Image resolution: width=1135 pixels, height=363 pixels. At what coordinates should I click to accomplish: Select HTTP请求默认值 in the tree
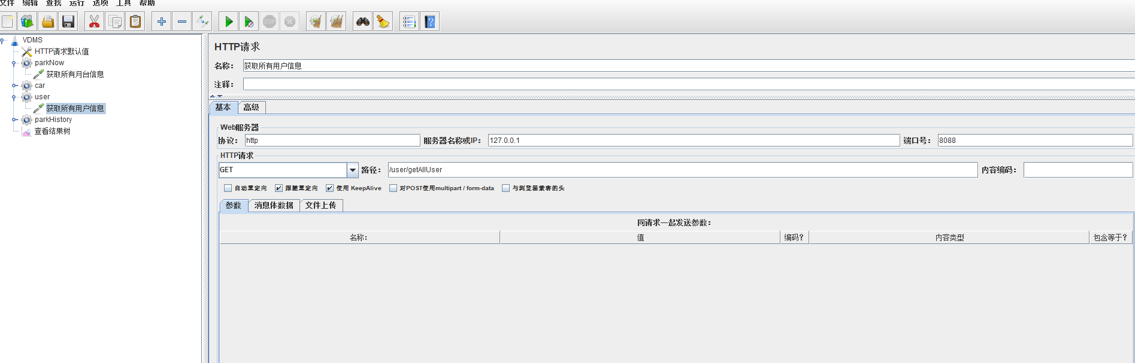(x=62, y=51)
